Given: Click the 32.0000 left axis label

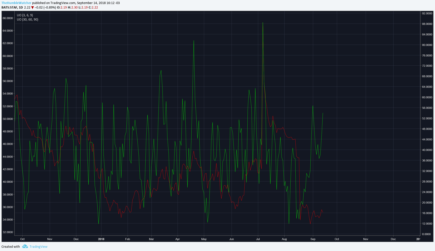Looking at the screenshot, I should [8, 232].
